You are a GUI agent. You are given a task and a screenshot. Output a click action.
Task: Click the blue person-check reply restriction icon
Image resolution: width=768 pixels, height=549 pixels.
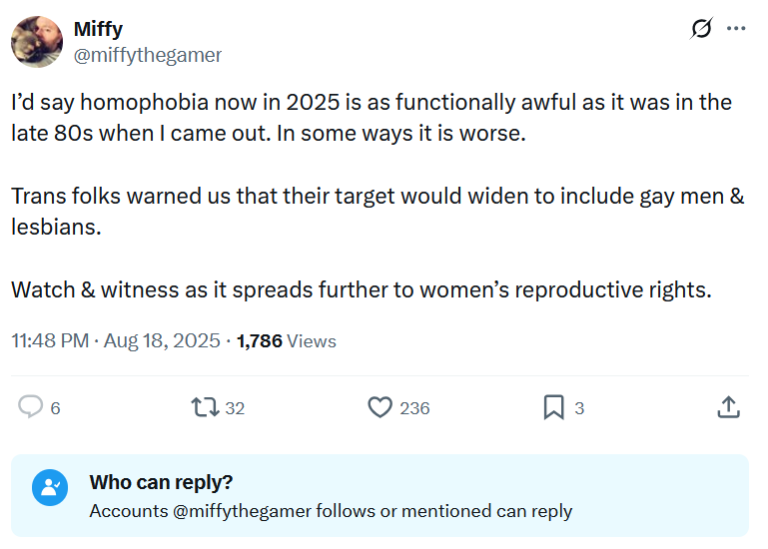50,487
